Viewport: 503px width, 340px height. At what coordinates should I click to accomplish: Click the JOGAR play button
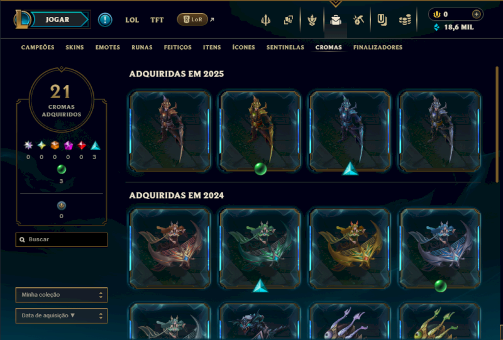click(57, 19)
